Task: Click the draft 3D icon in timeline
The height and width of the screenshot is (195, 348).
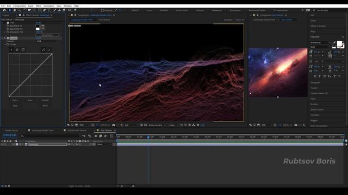Action: point(90,136)
